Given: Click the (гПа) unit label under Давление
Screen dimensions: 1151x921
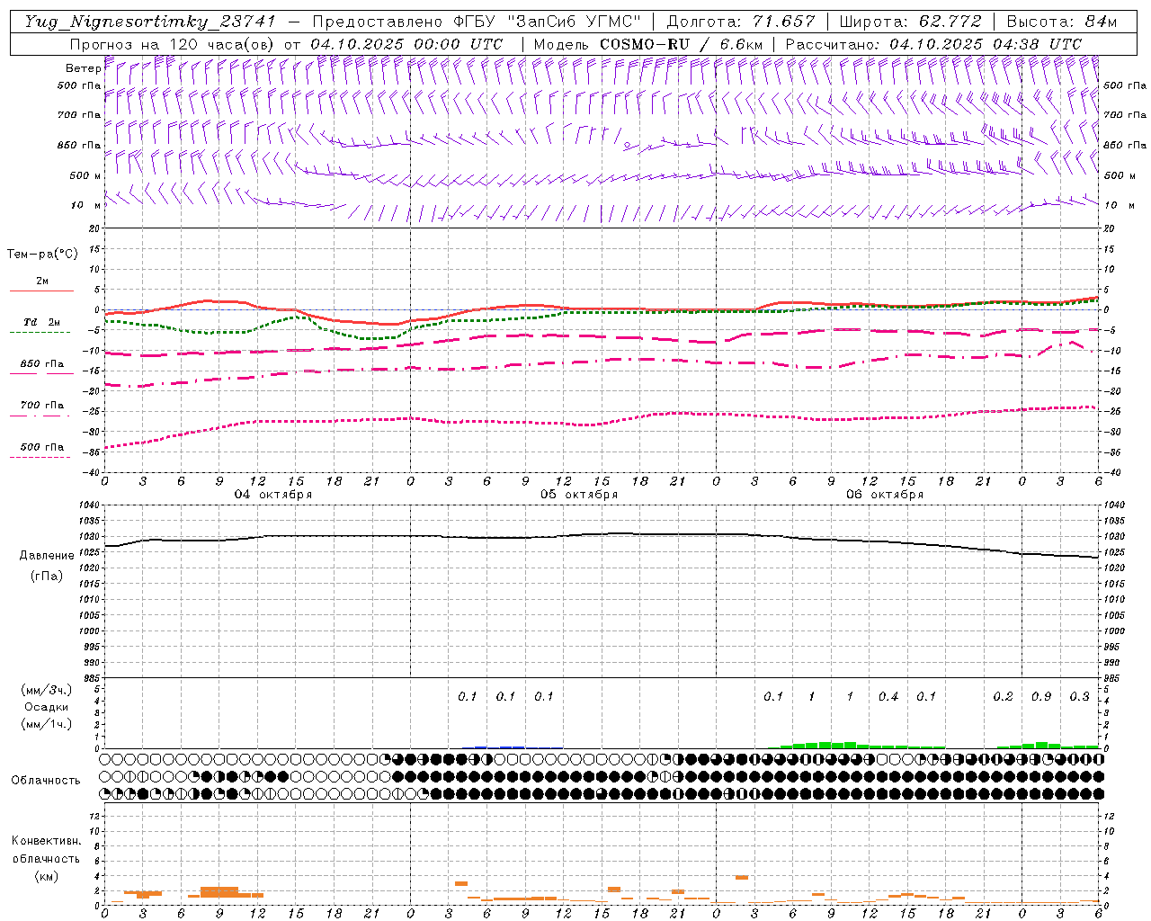Looking at the screenshot, I should [46, 576].
